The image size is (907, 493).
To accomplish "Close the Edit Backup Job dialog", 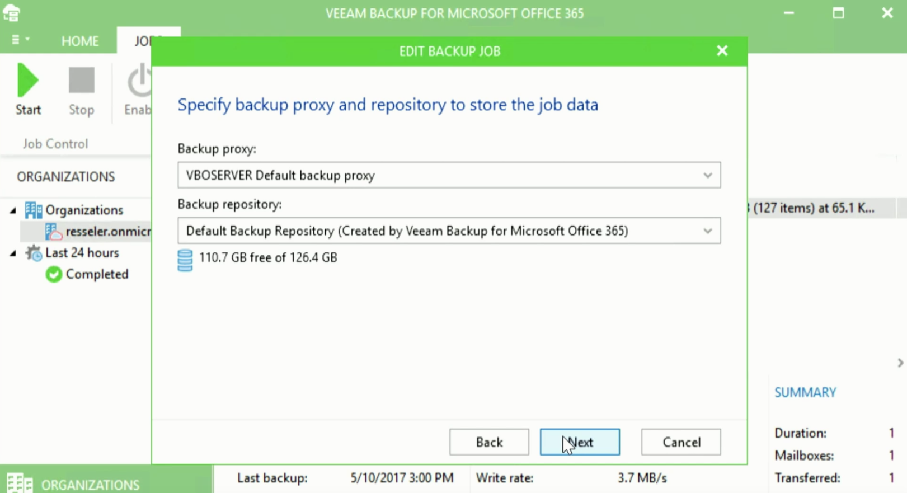I will pos(722,51).
